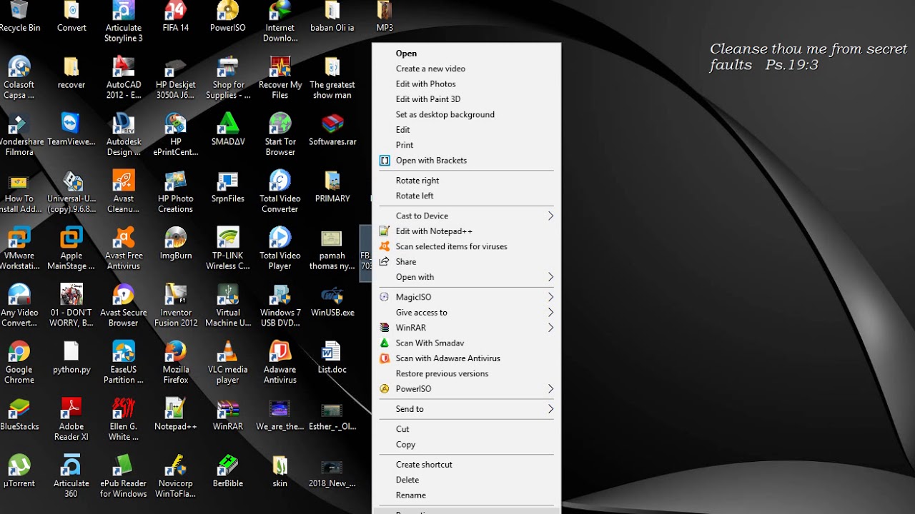The height and width of the screenshot is (514, 915).
Task: Choose Rotate right from context menu
Action: (417, 181)
